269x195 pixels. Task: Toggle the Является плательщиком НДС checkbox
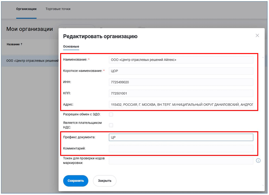tap(111, 125)
